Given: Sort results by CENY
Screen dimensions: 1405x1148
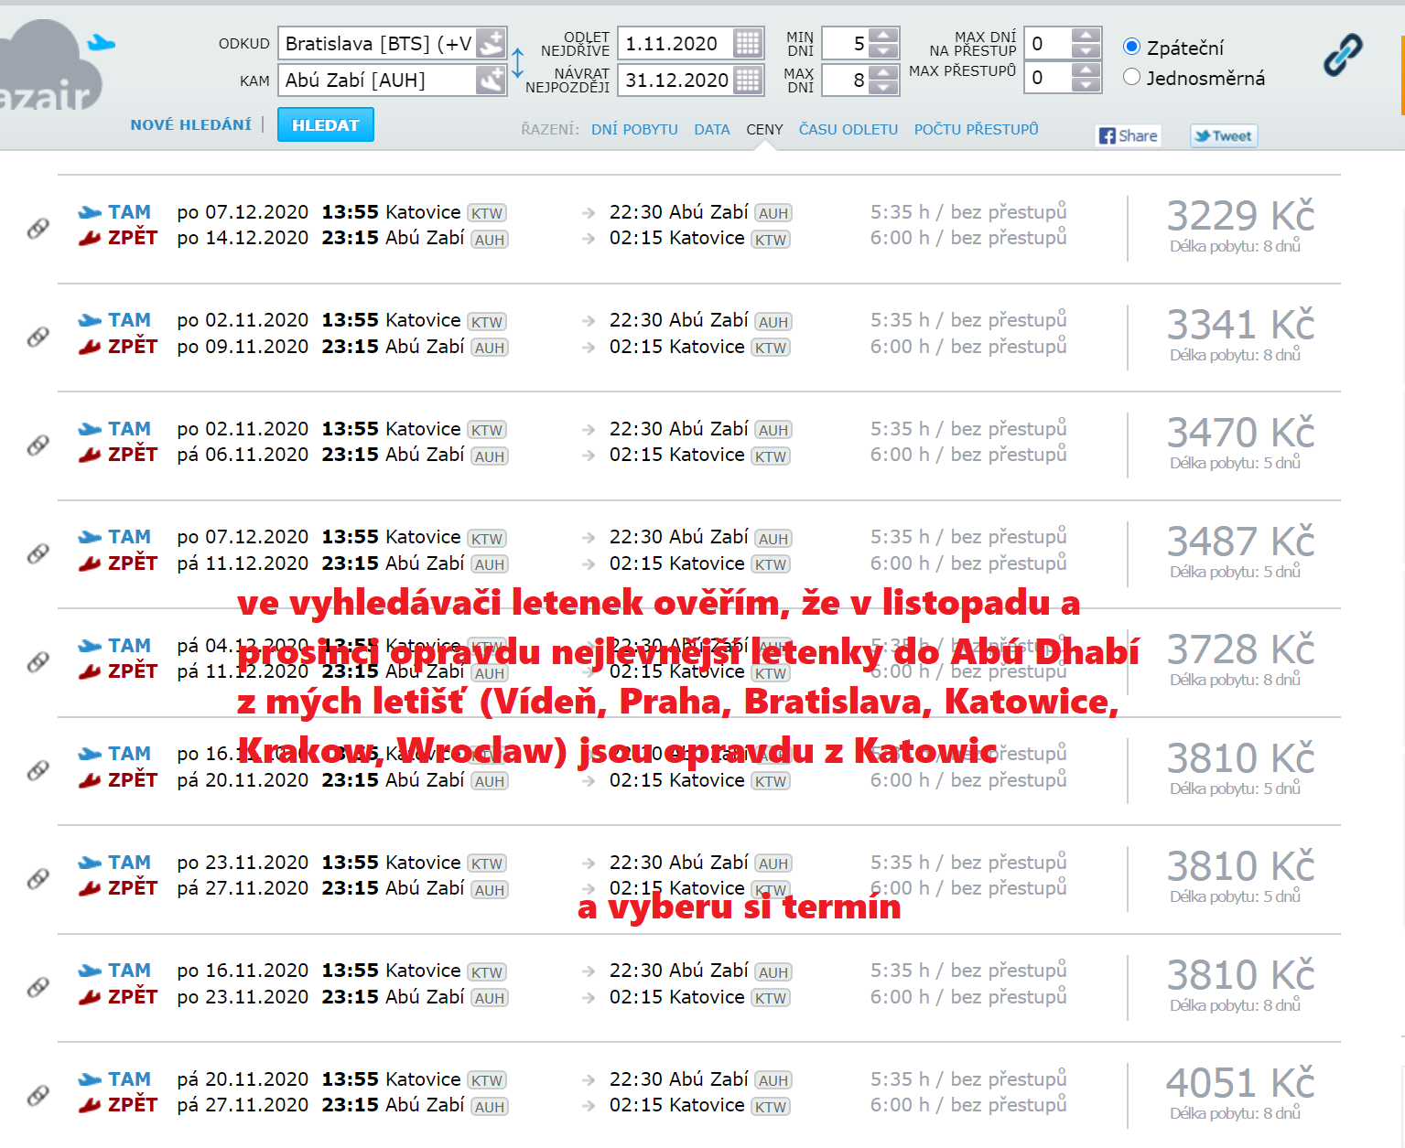Looking at the screenshot, I should click(764, 130).
